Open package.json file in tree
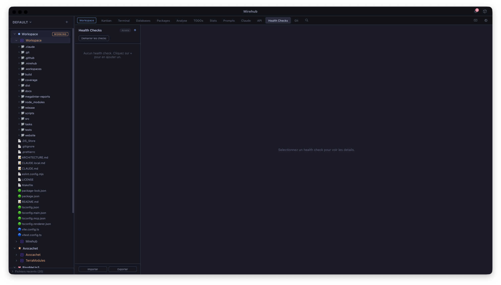501x285 pixels. [30, 196]
